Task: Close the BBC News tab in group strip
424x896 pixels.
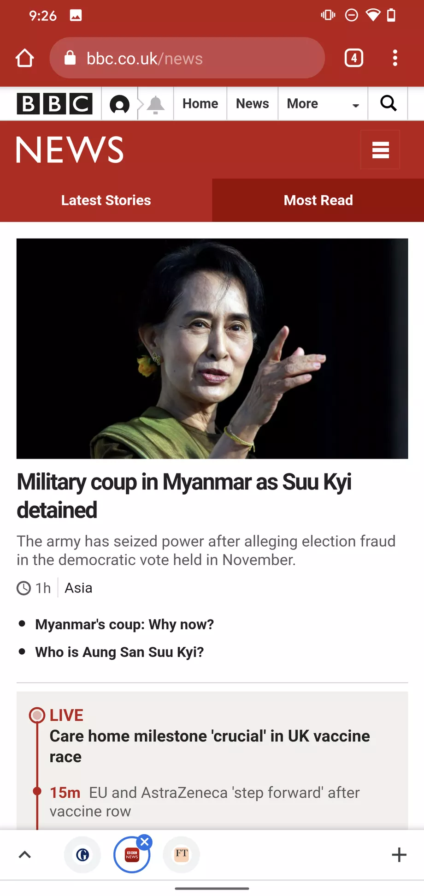Action: 145,842
